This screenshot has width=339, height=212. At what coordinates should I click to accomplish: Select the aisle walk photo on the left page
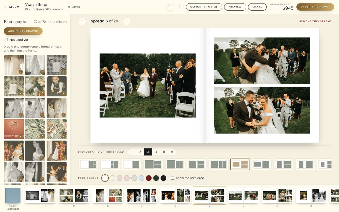(x=148, y=86)
